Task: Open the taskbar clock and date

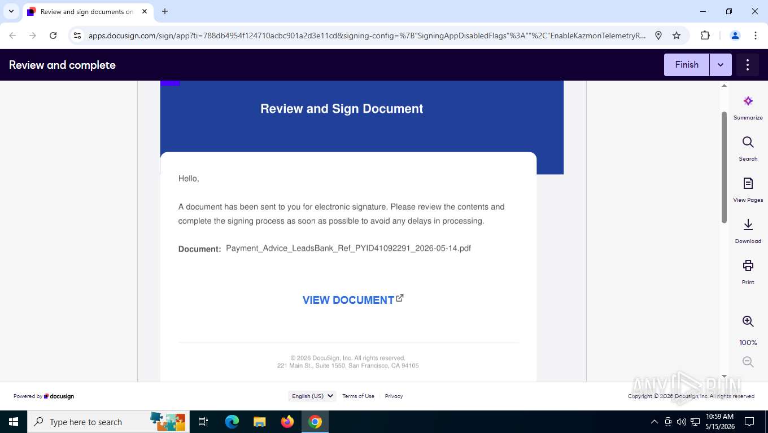Action: pos(719,422)
